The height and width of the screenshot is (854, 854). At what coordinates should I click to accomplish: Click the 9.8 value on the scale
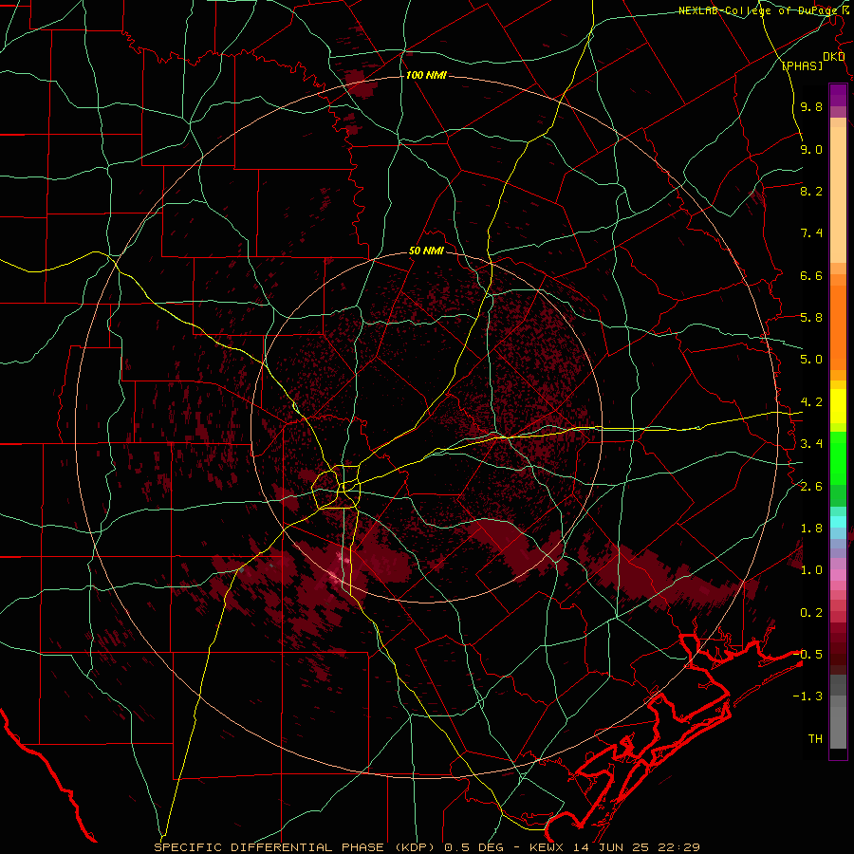click(811, 106)
